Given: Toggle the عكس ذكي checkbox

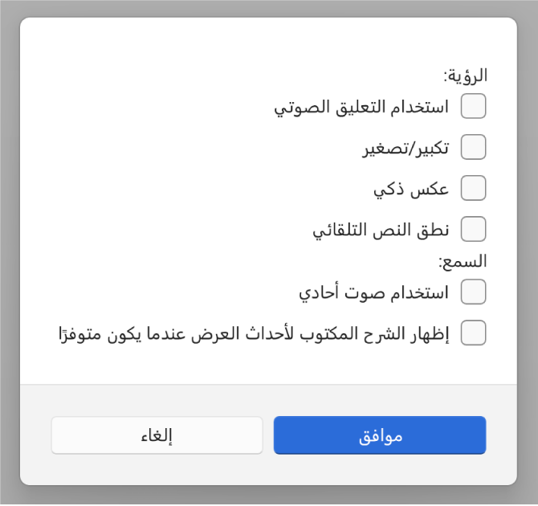Looking at the screenshot, I should 473,188.
